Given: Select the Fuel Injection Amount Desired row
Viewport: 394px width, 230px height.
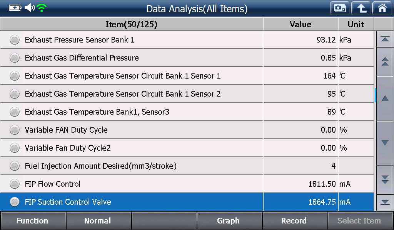Looking at the screenshot, I should 187,166.
